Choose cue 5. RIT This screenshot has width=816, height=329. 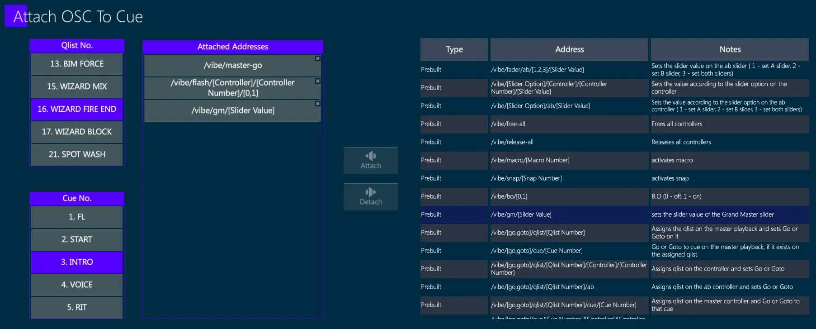(77, 308)
